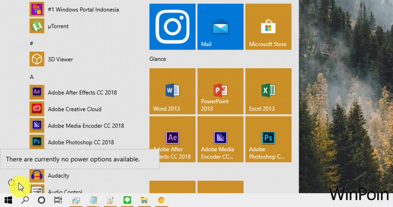Open #1 Windows Portal Indonesia from app list
This screenshot has height=207, width=393.
[x=74, y=9]
